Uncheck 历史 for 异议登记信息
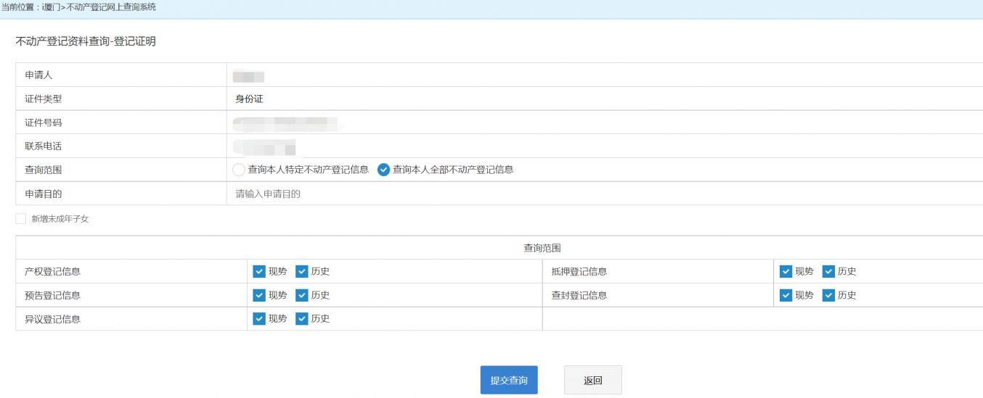This screenshot has height=398, width=983. coord(302,319)
